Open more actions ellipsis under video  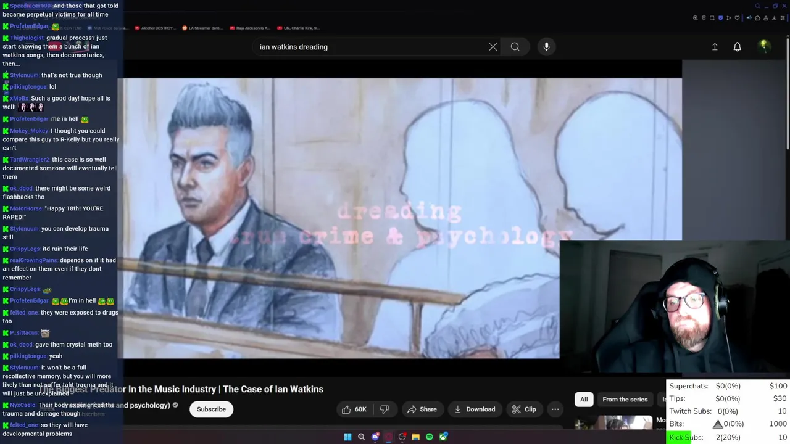(x=555, y=409)
